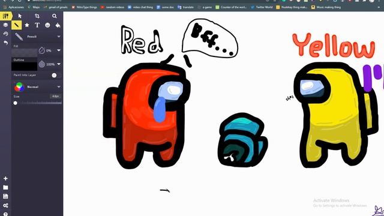Click the yellow crewmate drawing on canvas
384x216 pixels.
[335, 115]
